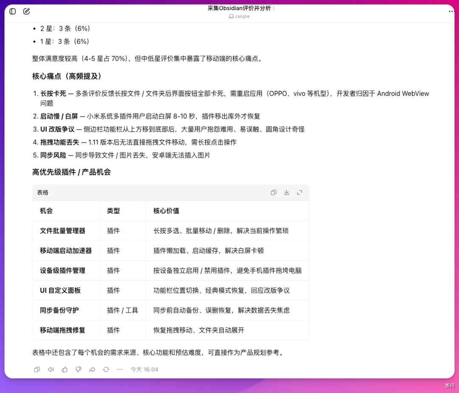Click the 表格 header label
This screenshot has height=393, width=459.
(43, 192)
